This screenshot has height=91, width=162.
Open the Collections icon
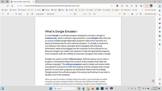coord(136,6)
